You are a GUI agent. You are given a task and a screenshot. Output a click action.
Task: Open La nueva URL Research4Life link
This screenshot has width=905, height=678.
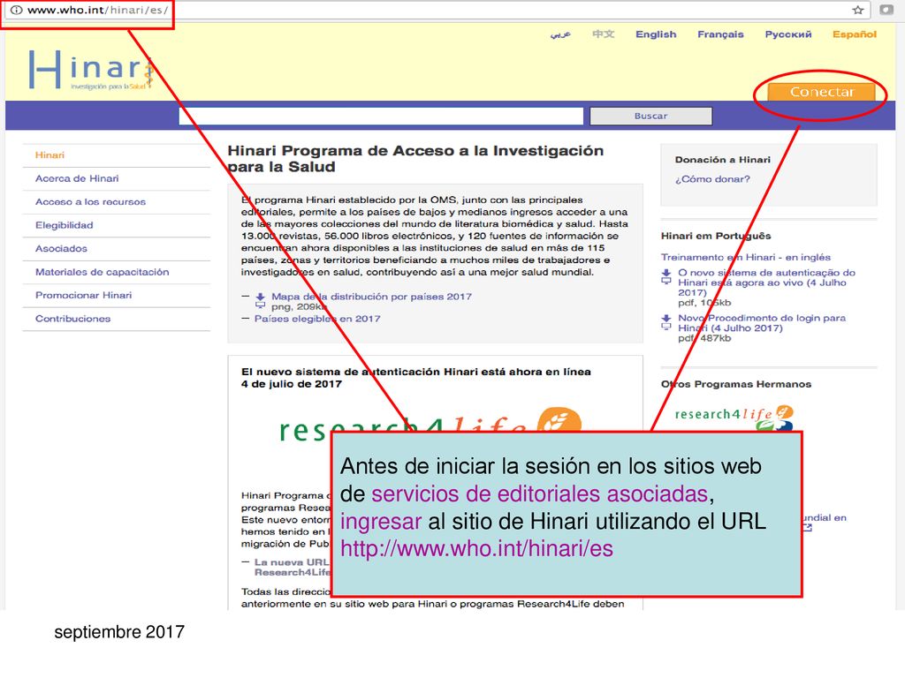click(x=292, y=568)
